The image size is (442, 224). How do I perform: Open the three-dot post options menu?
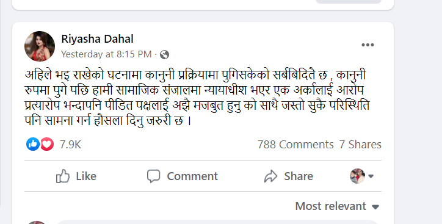point(368,45)
